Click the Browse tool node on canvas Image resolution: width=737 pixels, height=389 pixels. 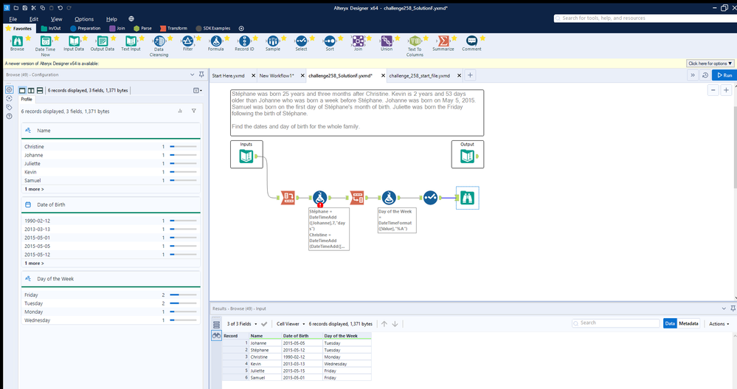pos(467,198)
